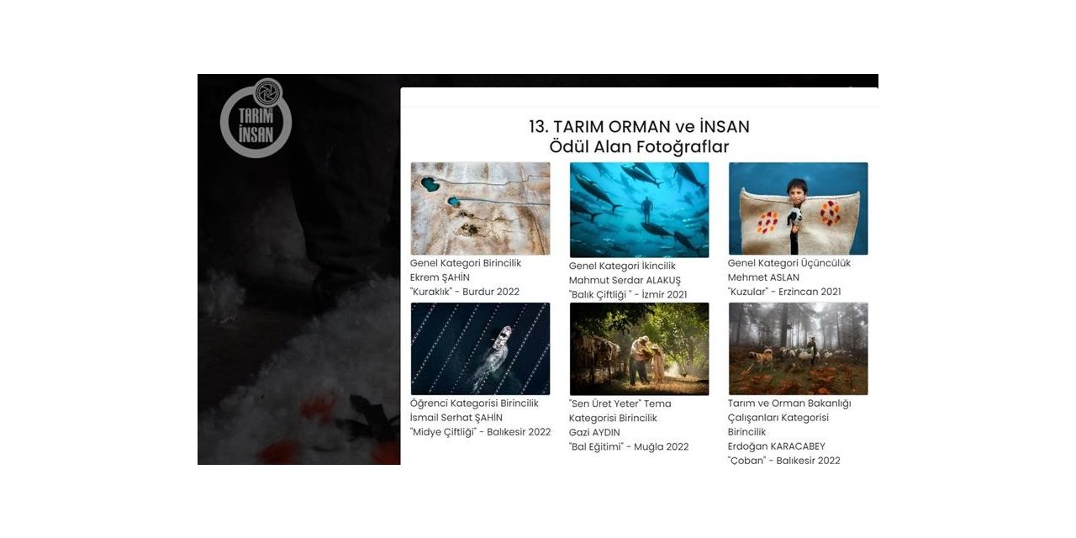Open the "Midye Çiftliği" boat photo
Viewport: 1076px width, 538px height.
479,347
